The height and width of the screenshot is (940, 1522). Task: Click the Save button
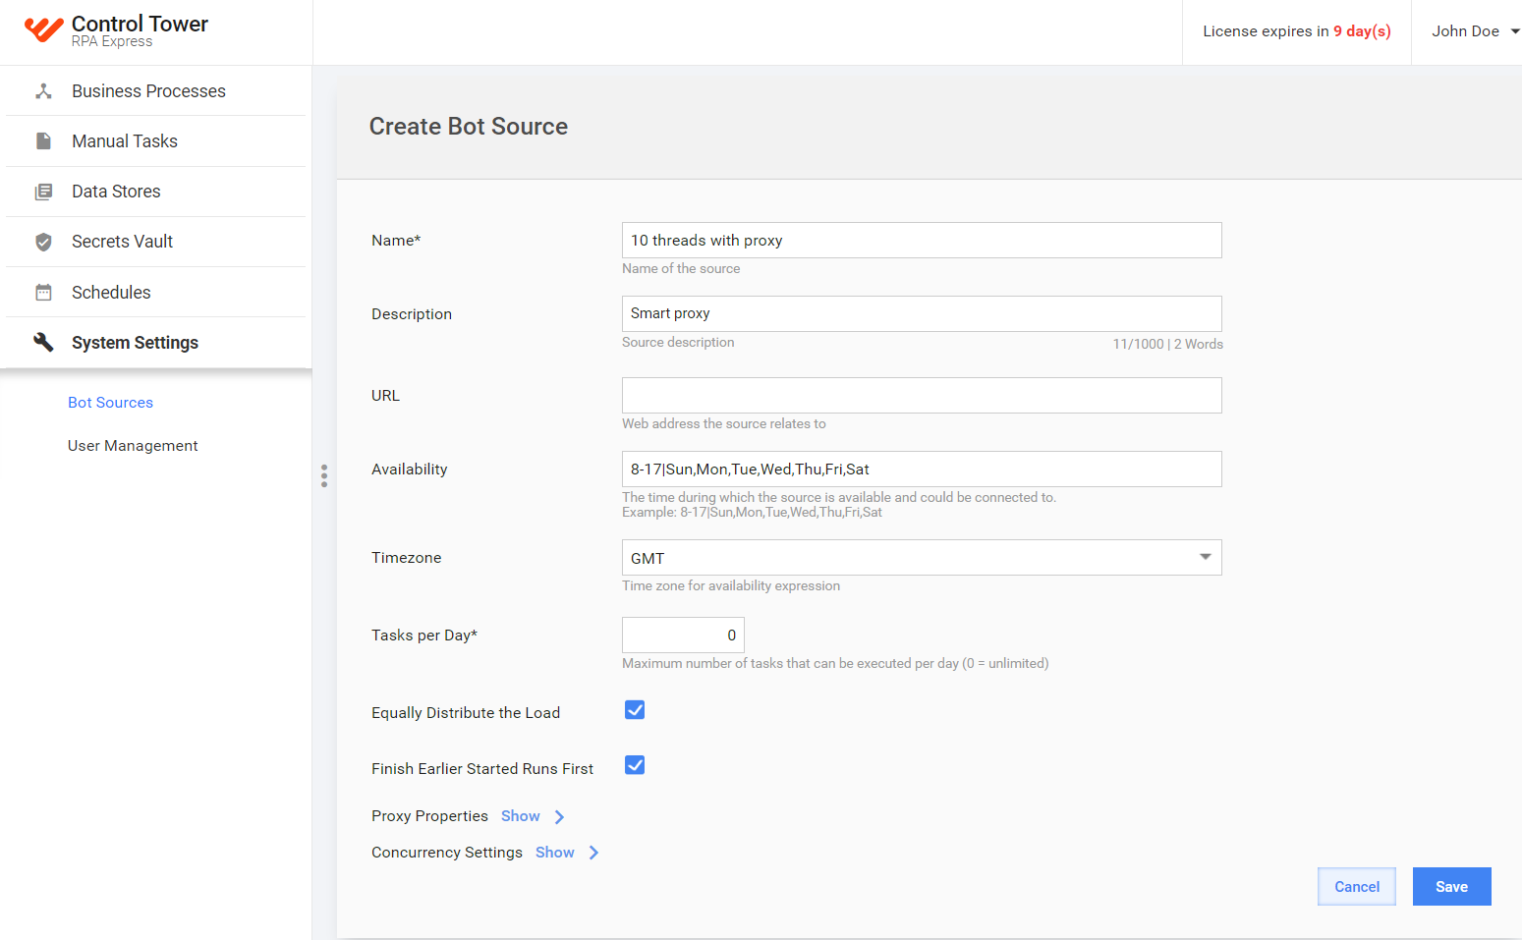coord(1452,887)
